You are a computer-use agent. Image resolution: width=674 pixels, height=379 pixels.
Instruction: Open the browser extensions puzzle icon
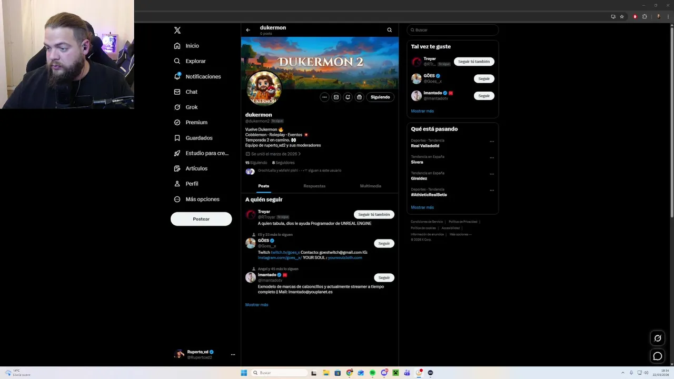[645, 16]
